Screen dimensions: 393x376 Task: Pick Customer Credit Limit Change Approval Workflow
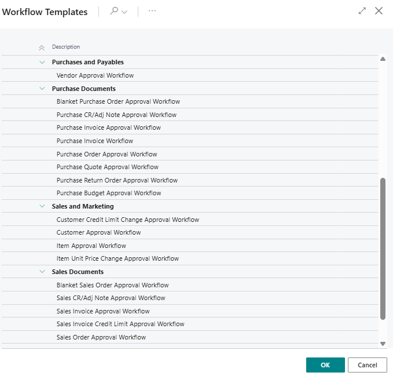click(127, 220)
